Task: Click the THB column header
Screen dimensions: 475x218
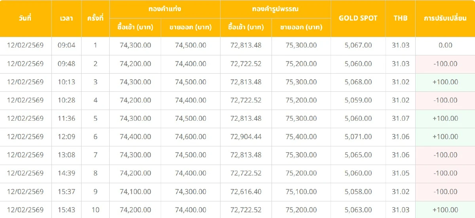Action: pos(401,18)
